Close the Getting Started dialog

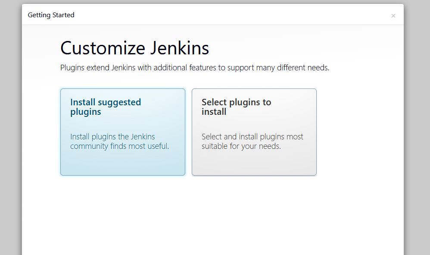click(393, 16)
